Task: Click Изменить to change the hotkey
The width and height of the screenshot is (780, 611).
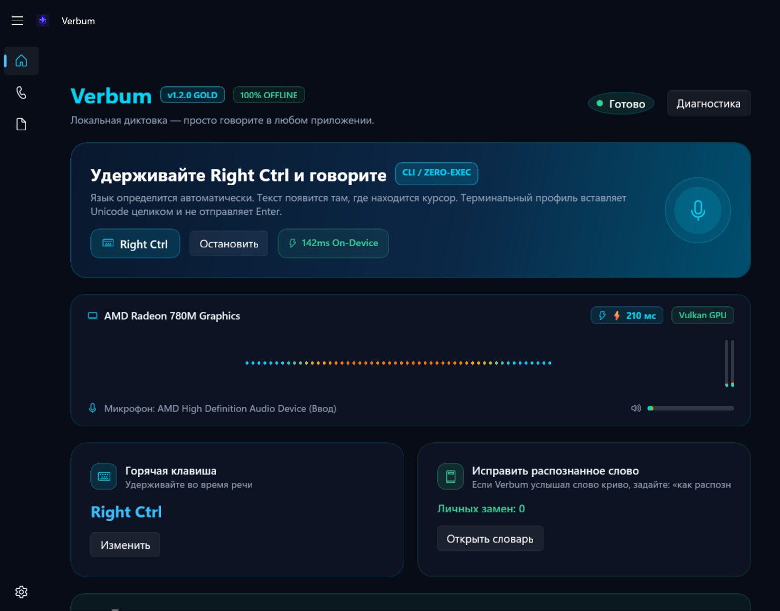Action: (125, 545)
